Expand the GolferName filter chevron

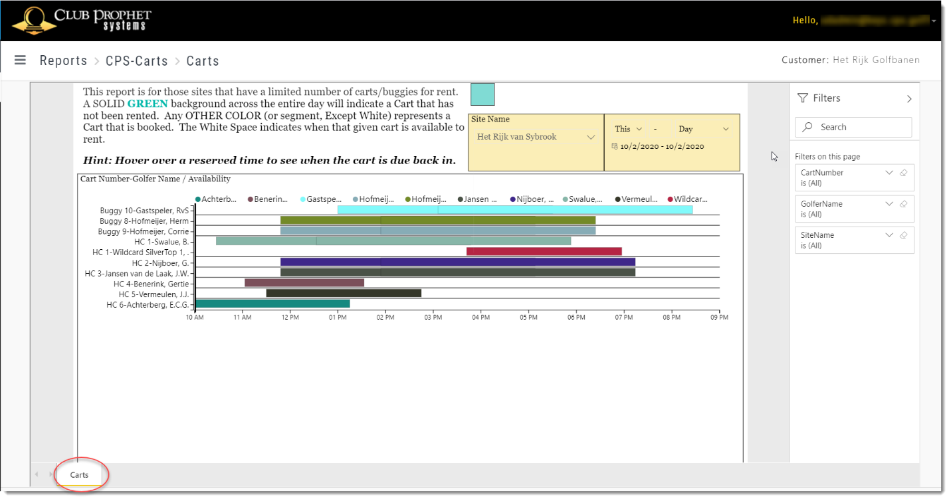coord(889,204)
